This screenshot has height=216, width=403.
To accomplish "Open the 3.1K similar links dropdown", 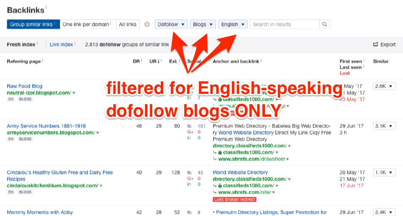I will click(x=384, y=126).
